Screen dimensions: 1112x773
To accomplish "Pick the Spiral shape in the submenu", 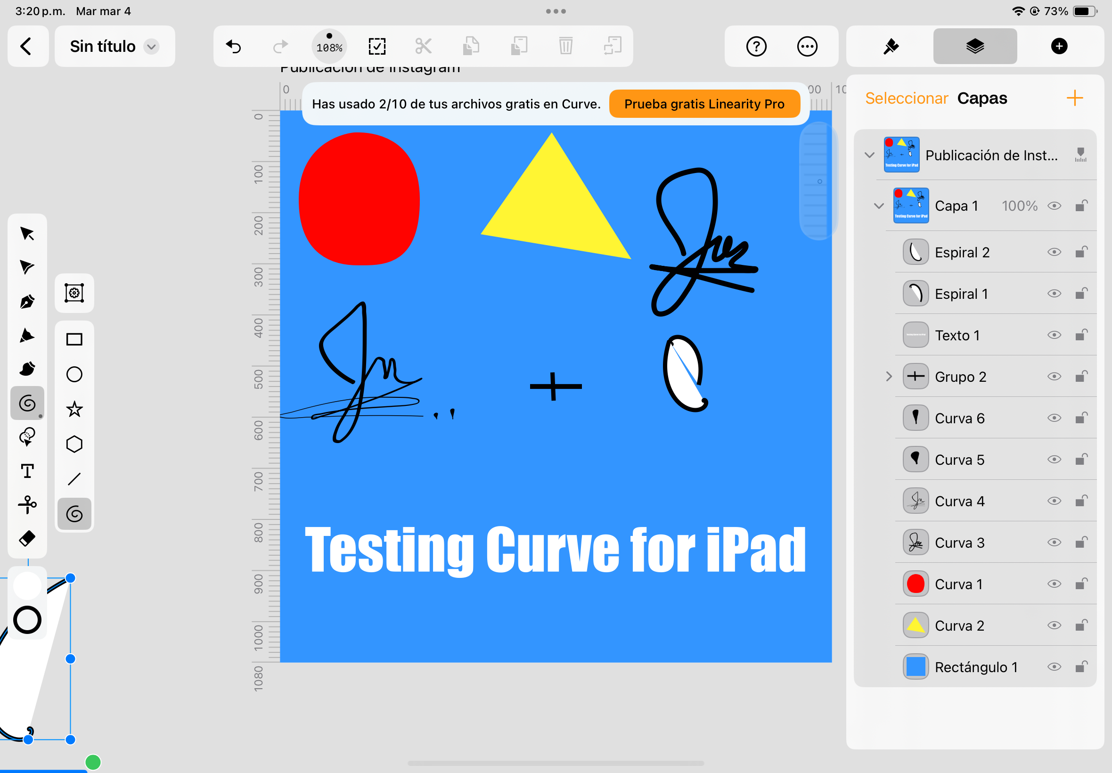I will pos(74,514).
